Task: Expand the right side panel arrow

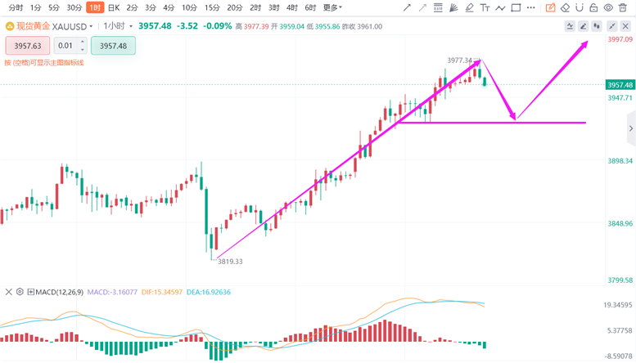Action: coord(630,128)
